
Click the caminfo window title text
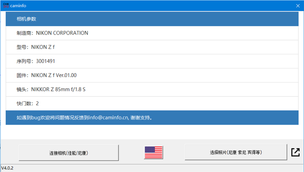tap(19, 6)
